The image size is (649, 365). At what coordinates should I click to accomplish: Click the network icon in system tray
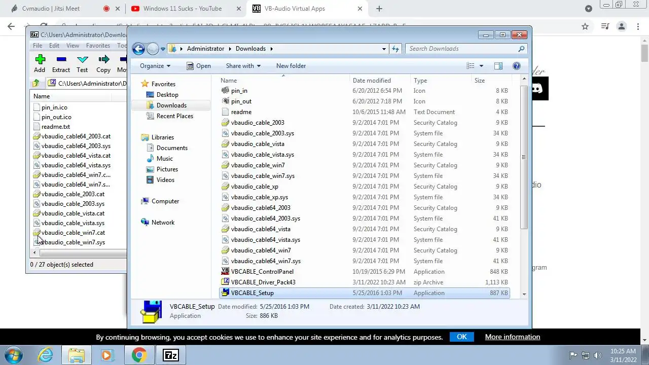click(586, 355)
